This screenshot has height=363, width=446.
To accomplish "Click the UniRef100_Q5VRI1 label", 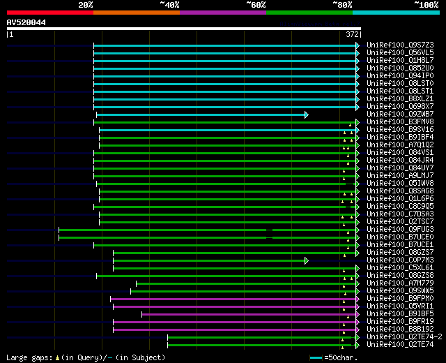I will [400, 306].
